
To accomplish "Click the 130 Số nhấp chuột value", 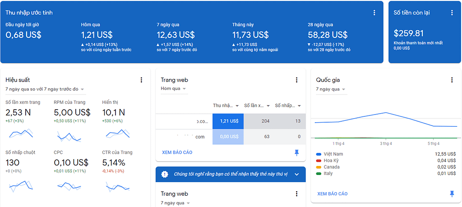I will point(12,162).
